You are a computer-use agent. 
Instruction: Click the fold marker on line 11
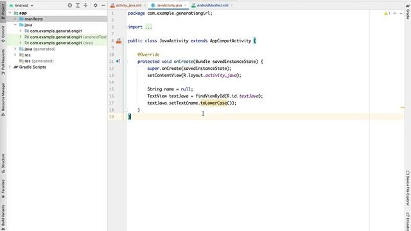coord(126,62)
